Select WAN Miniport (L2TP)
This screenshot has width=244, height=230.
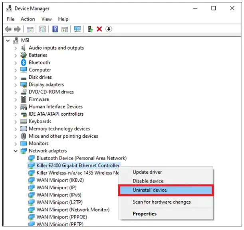point(60,202)
